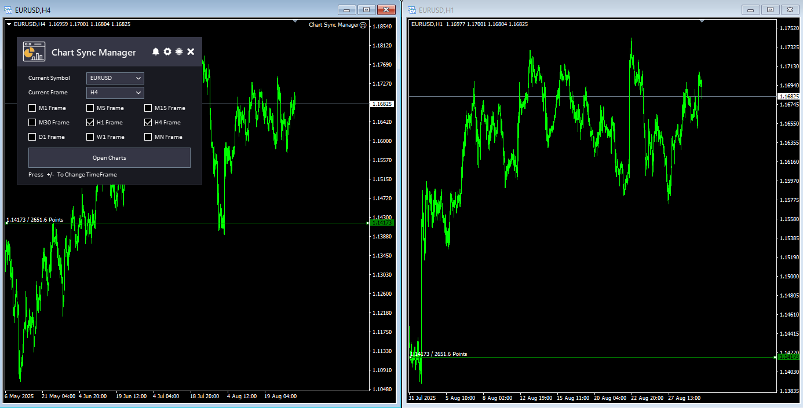Close the Chart Sync Manager panel with X

[191, 52]
